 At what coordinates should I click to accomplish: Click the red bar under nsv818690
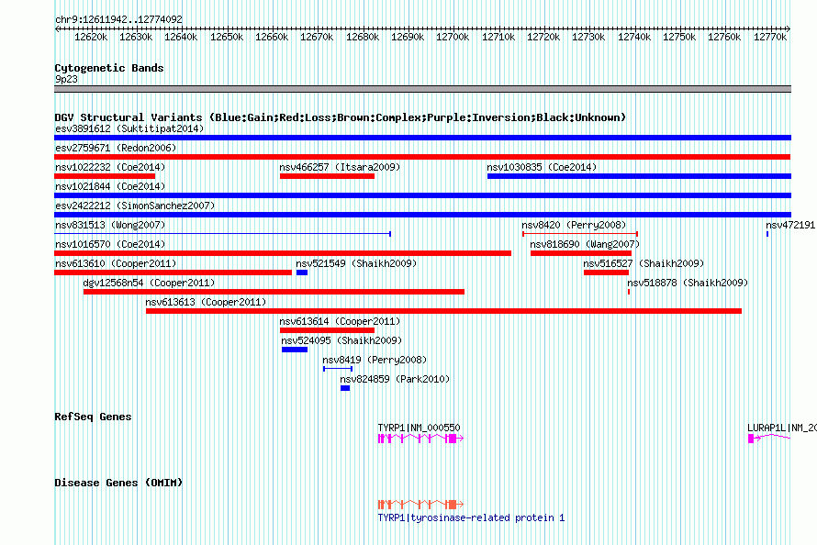click(581, 253)
